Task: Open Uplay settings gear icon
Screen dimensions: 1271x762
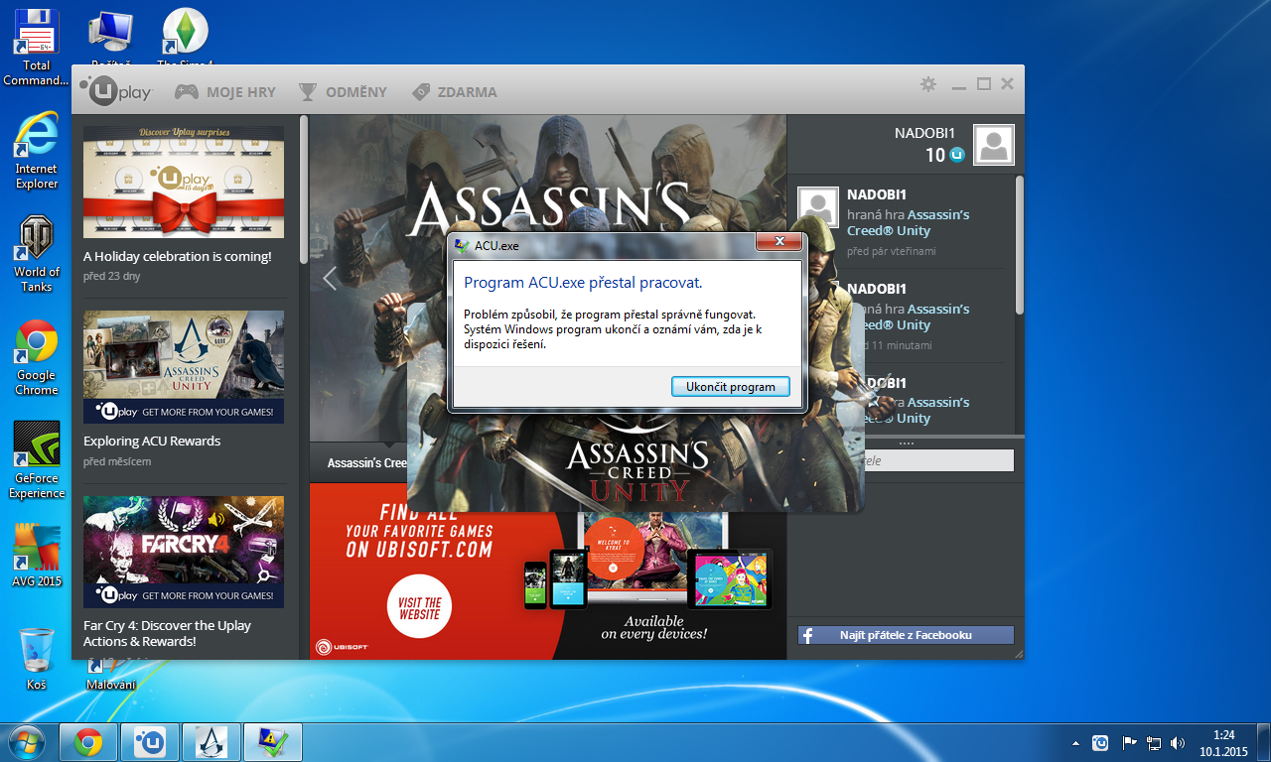Action: click(928, 84)
